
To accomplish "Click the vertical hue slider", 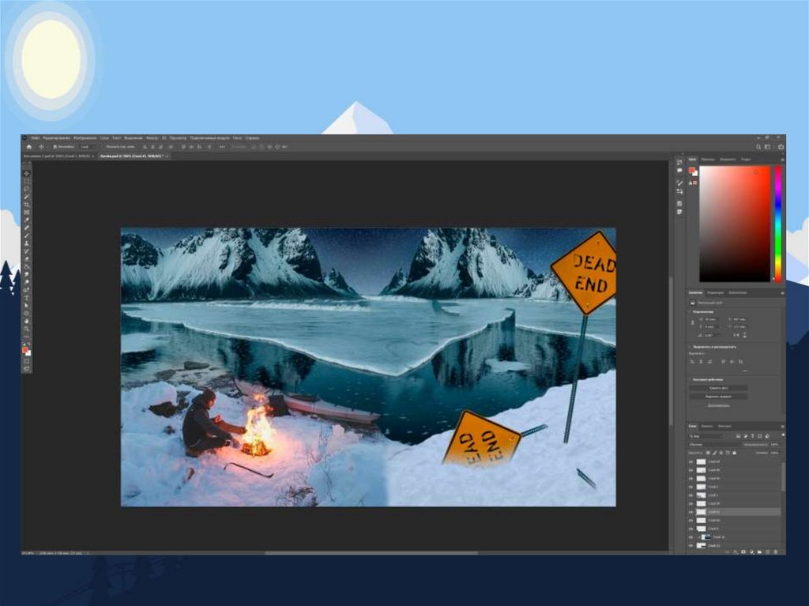I will point(778,224).
